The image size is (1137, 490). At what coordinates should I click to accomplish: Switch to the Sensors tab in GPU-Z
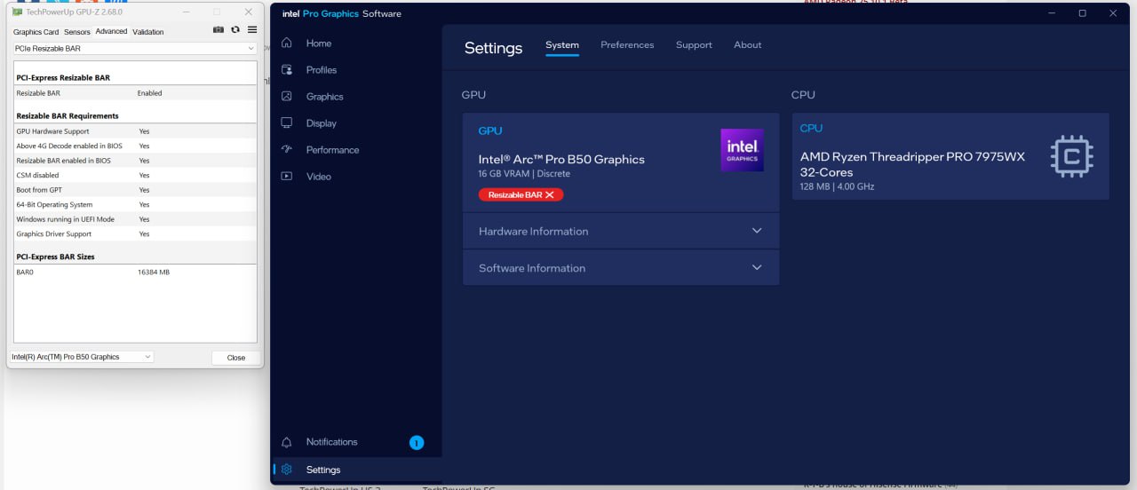pyautogui.click(x=77, y=32)
